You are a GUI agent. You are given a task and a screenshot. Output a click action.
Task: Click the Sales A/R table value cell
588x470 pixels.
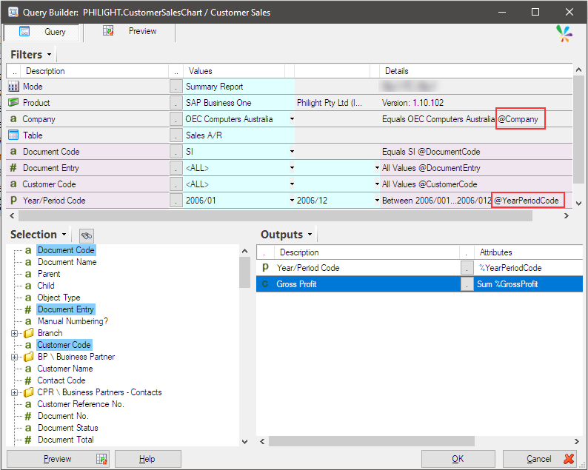coord(238,135)
